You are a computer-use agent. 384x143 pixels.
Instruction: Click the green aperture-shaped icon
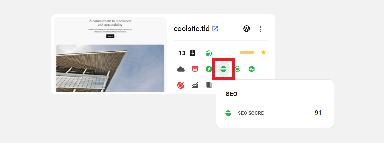click(x=238, y=69)
